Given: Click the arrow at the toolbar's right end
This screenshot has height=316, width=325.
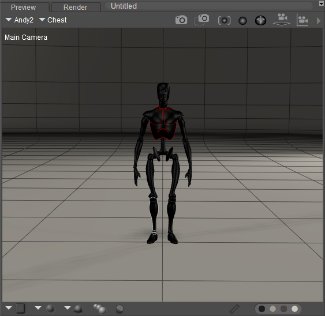Looking at the screenshot, I should [319, 21].
